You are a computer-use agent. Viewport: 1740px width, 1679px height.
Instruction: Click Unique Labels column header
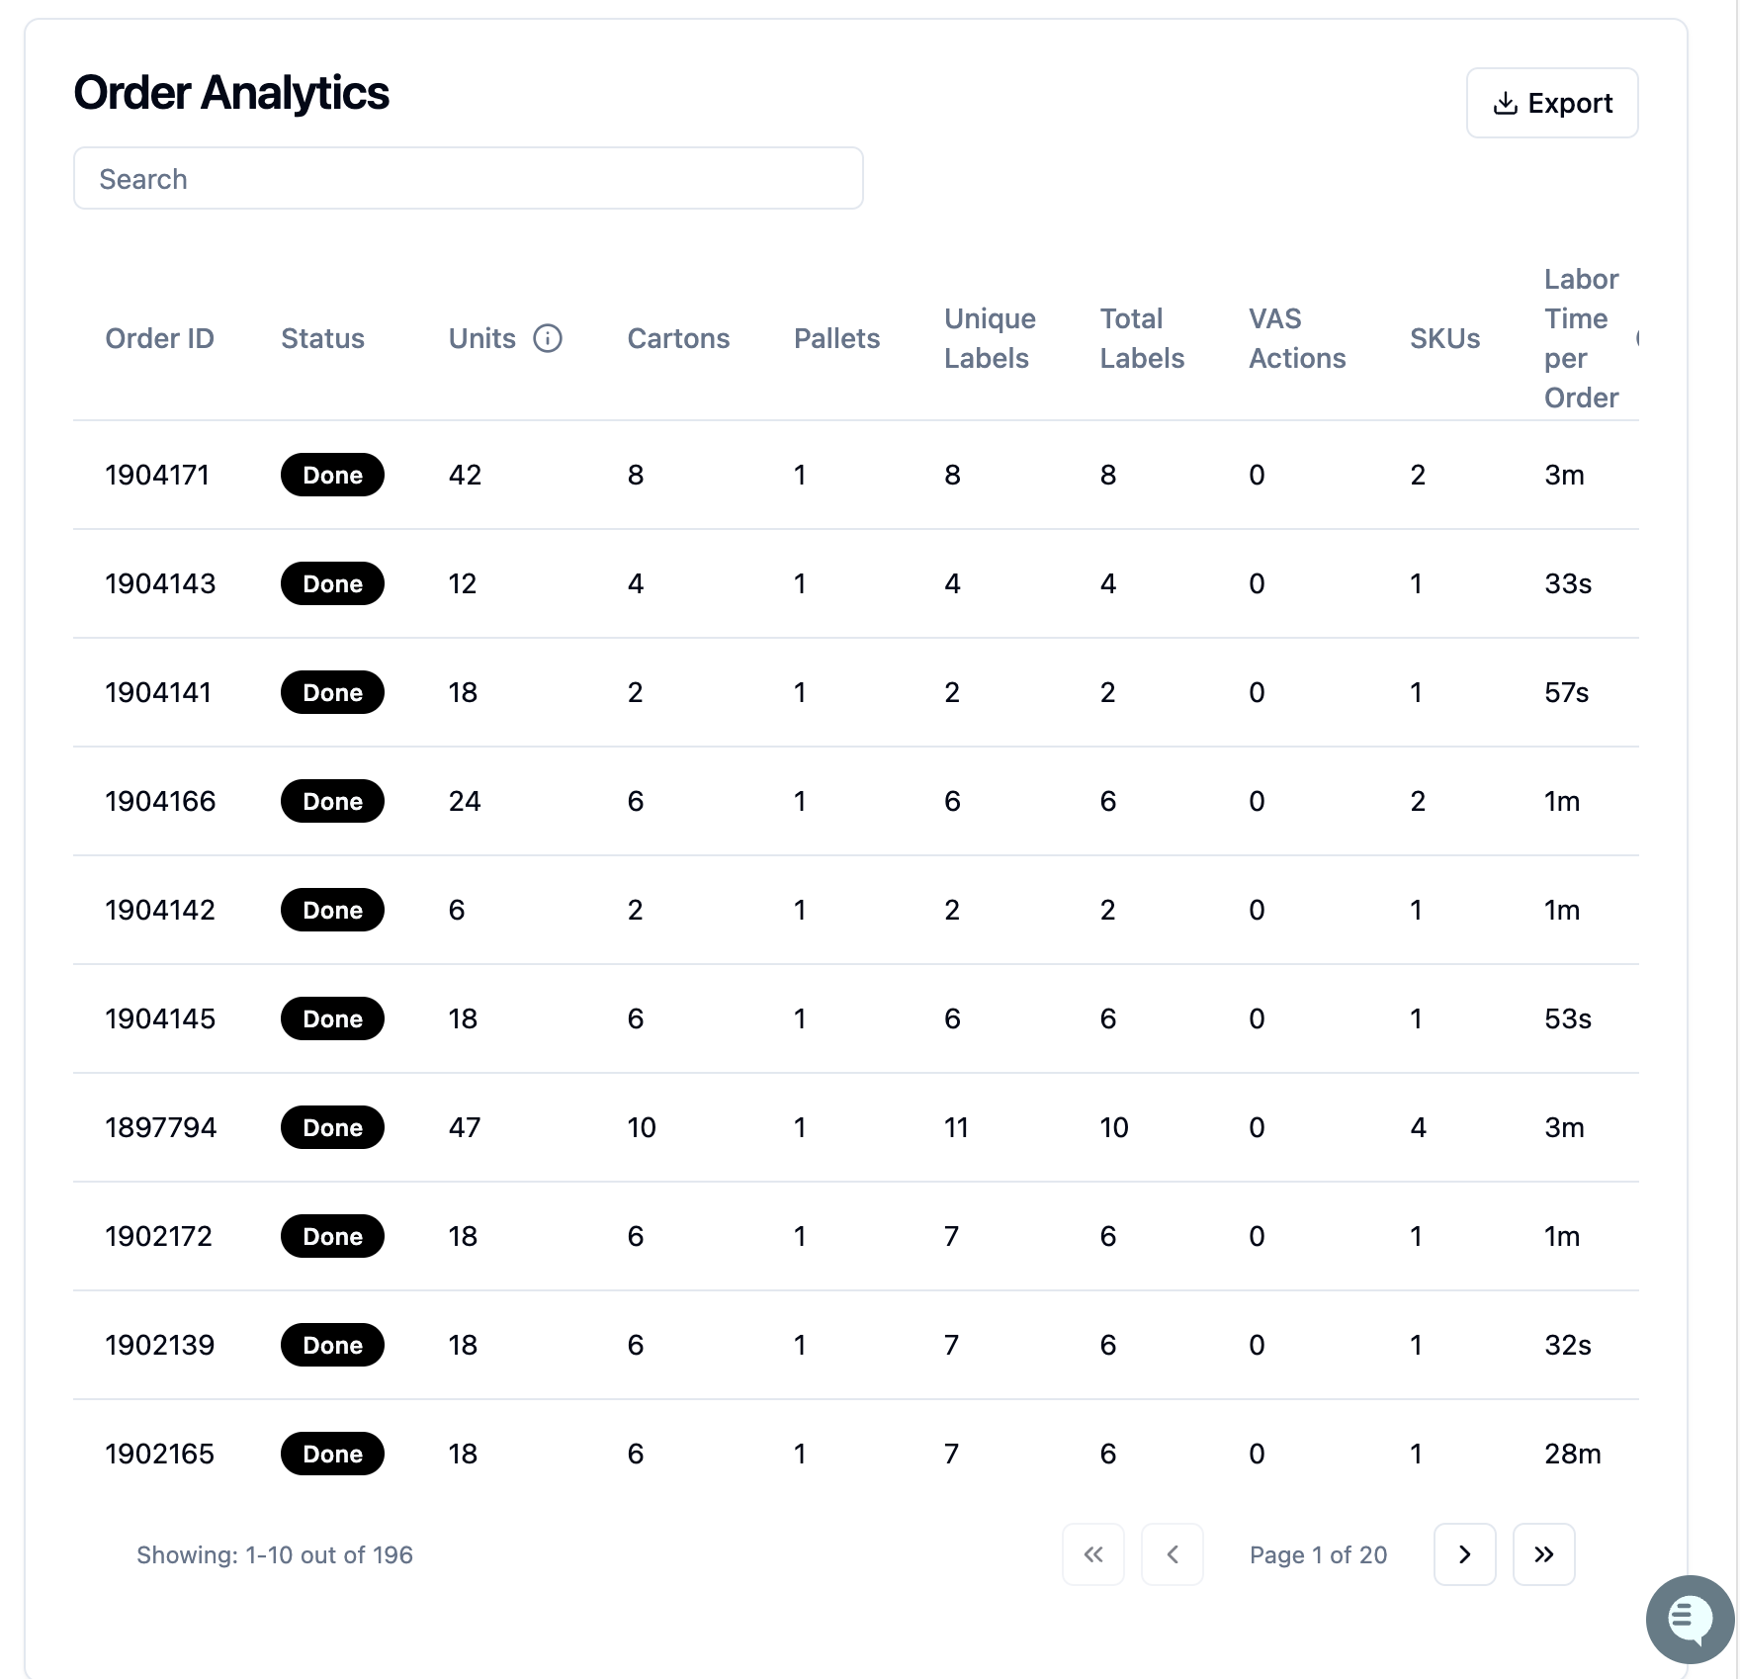pos(990,338)
